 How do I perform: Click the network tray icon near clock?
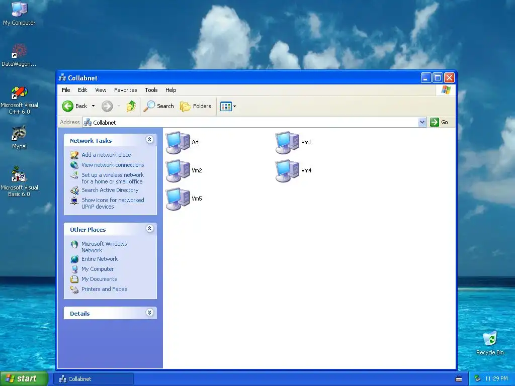coord(477,379)
